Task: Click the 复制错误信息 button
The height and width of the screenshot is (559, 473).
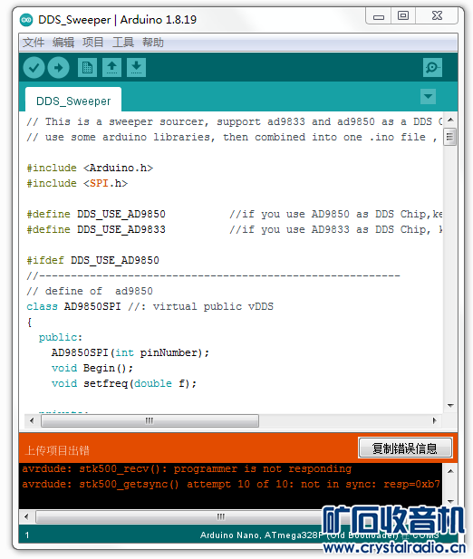Action: point(405,448)
